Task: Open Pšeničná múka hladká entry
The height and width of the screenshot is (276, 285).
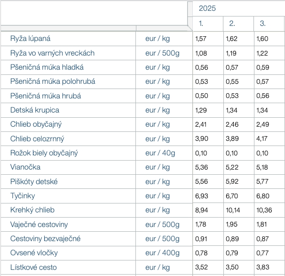Action: tap(47, 67)
